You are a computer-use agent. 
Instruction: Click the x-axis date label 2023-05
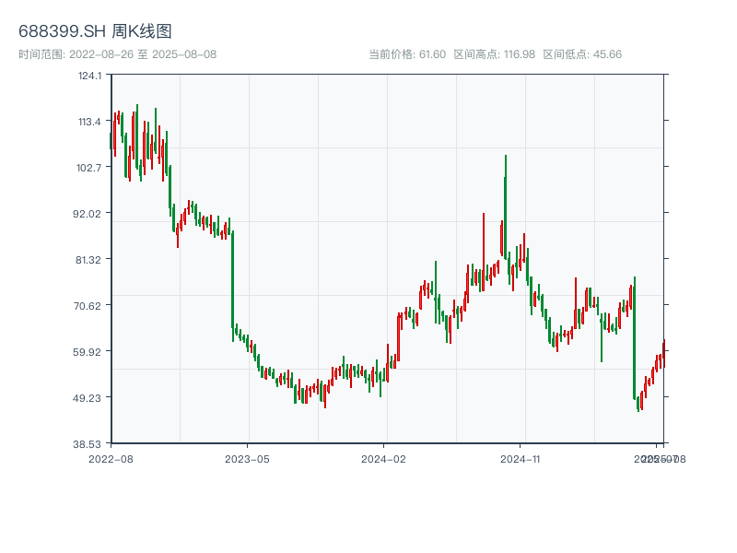247,459
